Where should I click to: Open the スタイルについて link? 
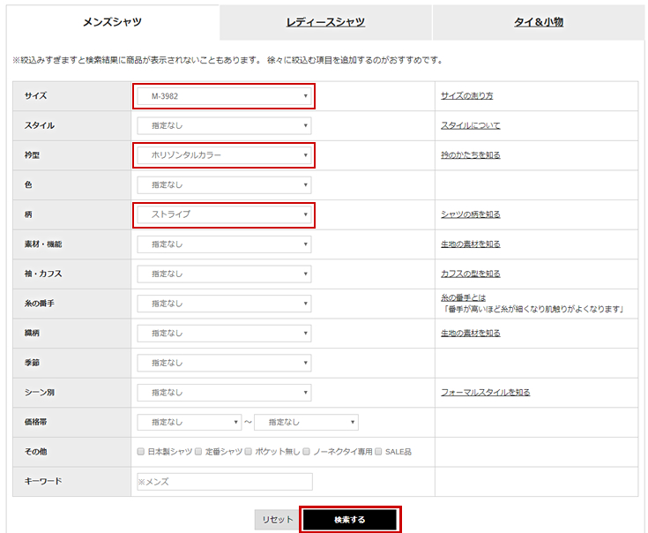pos(470,125)
